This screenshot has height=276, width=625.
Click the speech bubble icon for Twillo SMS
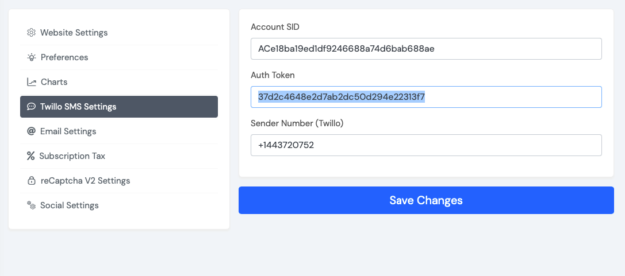(31, 107)
